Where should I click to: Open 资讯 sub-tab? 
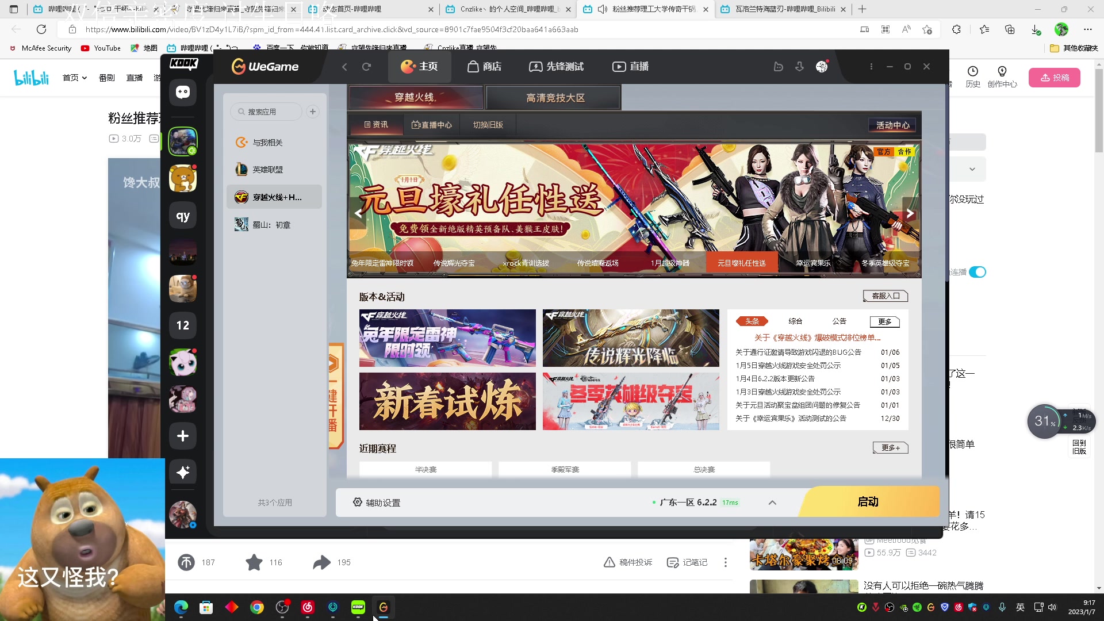(x=376, y=125)
